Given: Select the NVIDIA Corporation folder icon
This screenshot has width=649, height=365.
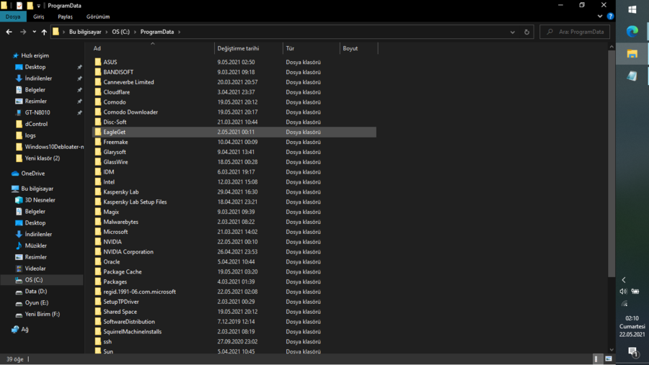Looking at the screenshot, I should (x=97, y=252).
